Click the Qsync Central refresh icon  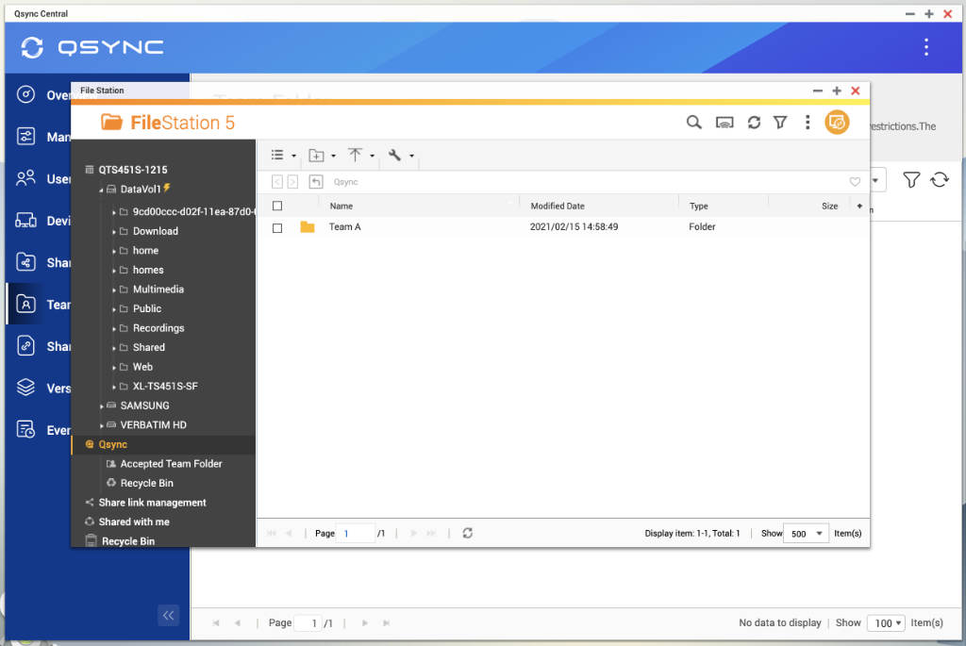940,180
